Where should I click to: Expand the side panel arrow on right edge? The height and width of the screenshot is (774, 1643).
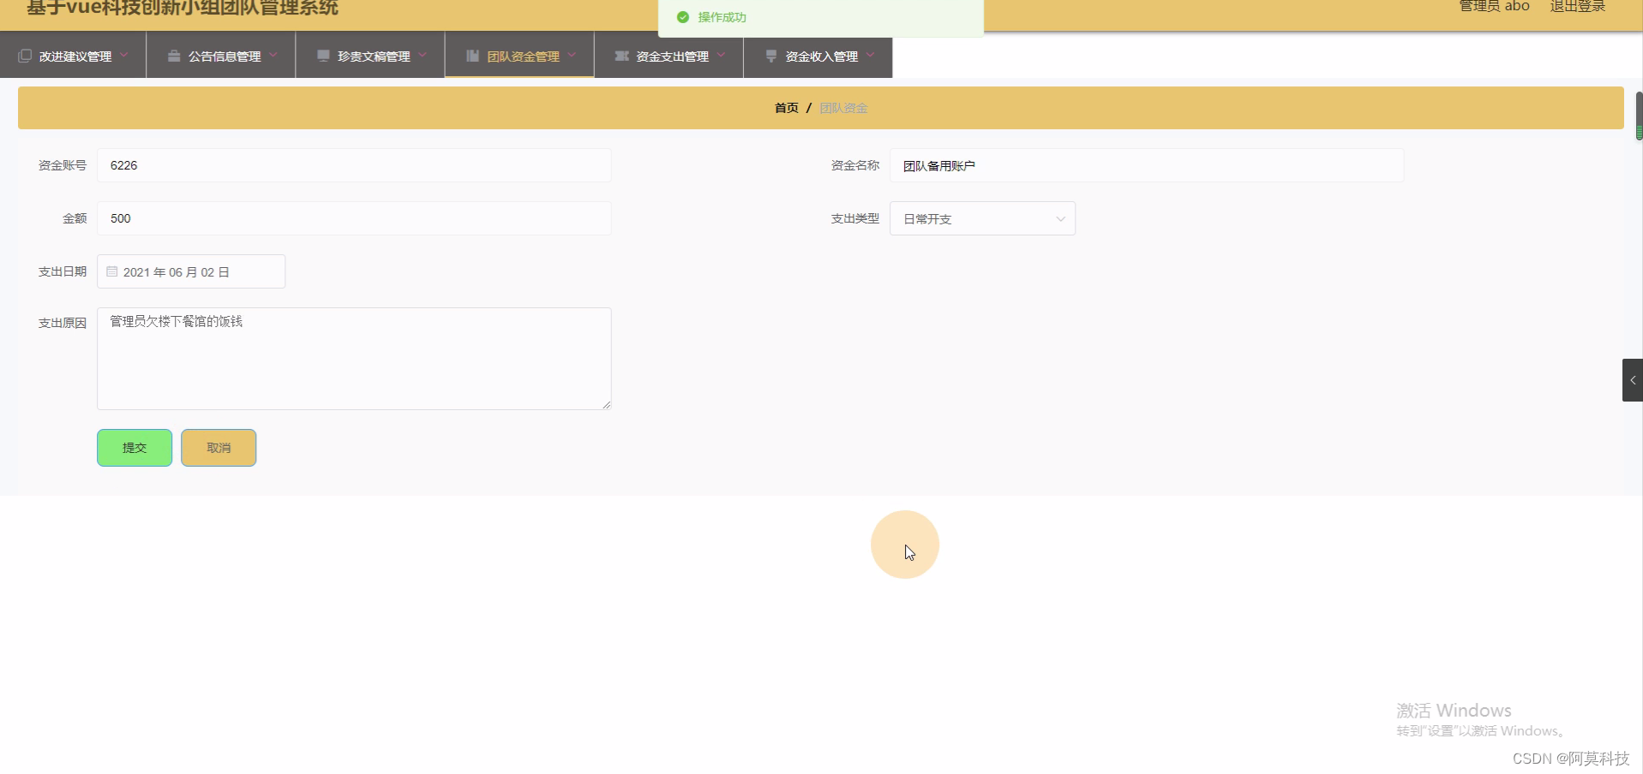[x=1633, y=380]
